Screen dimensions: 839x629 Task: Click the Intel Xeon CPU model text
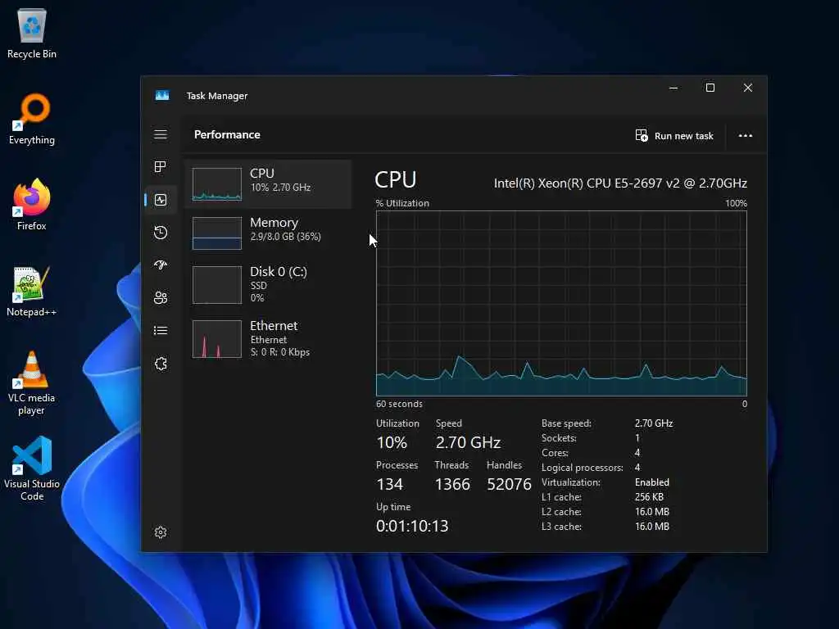(620, 183)
